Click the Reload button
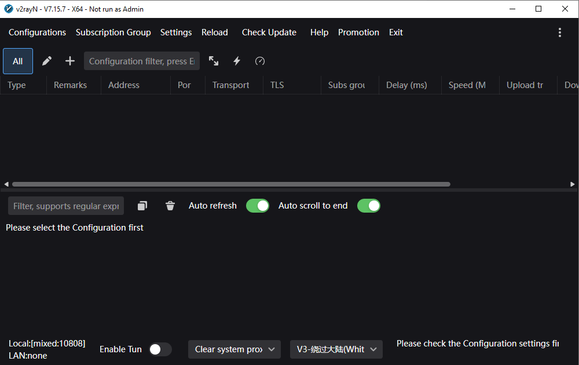 (214, 32)
